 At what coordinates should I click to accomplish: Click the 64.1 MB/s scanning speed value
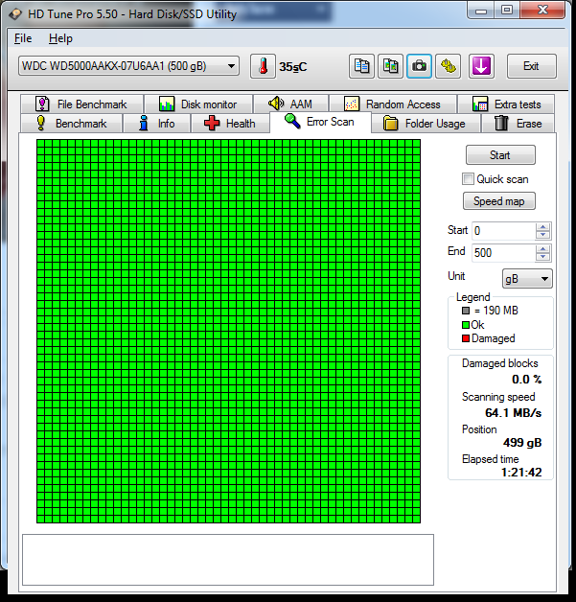[x=513, y=413]
